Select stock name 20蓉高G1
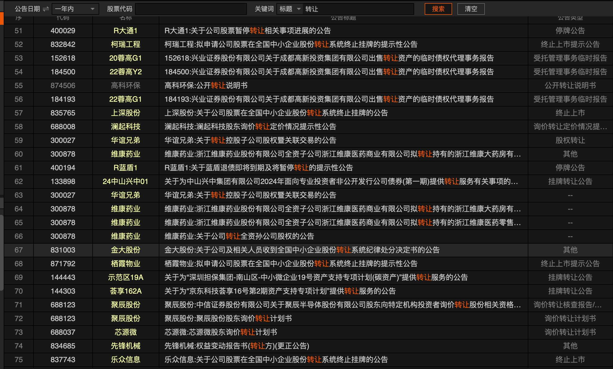Screen dimensions: 613x369 pyautogui.click(x=126, y=58)
